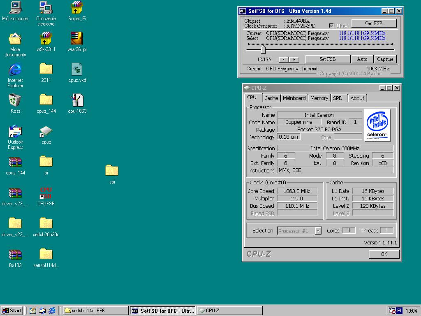
Task: Select the CPU tab in CPU-Z
Action: pyautogui.click(x=252, y=98)
